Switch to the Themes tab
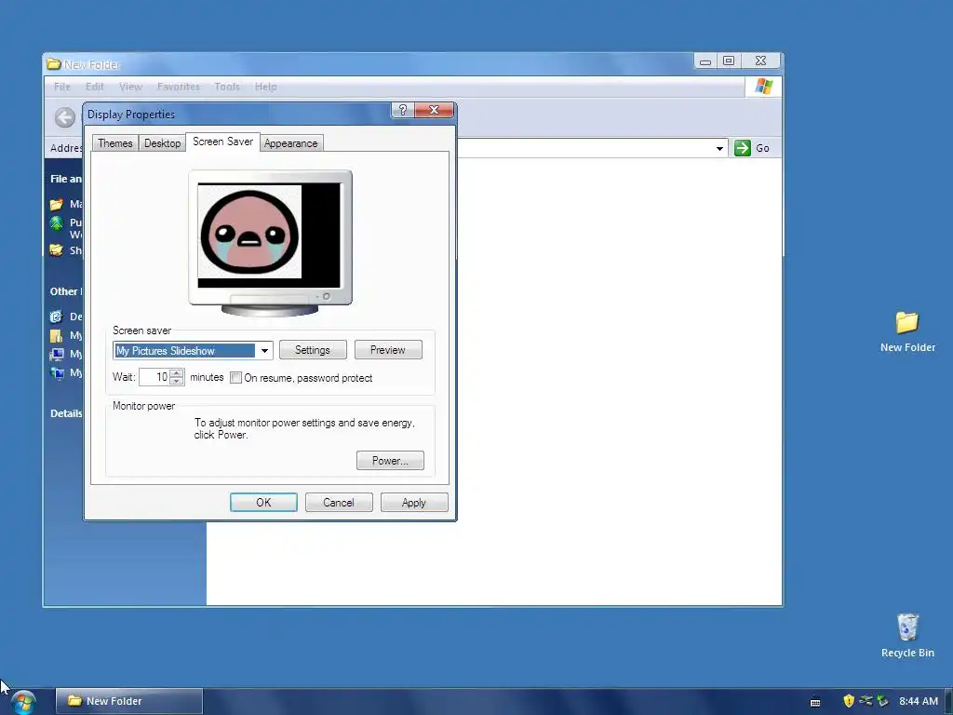This screenshot has height=715, width=953. 114,143
